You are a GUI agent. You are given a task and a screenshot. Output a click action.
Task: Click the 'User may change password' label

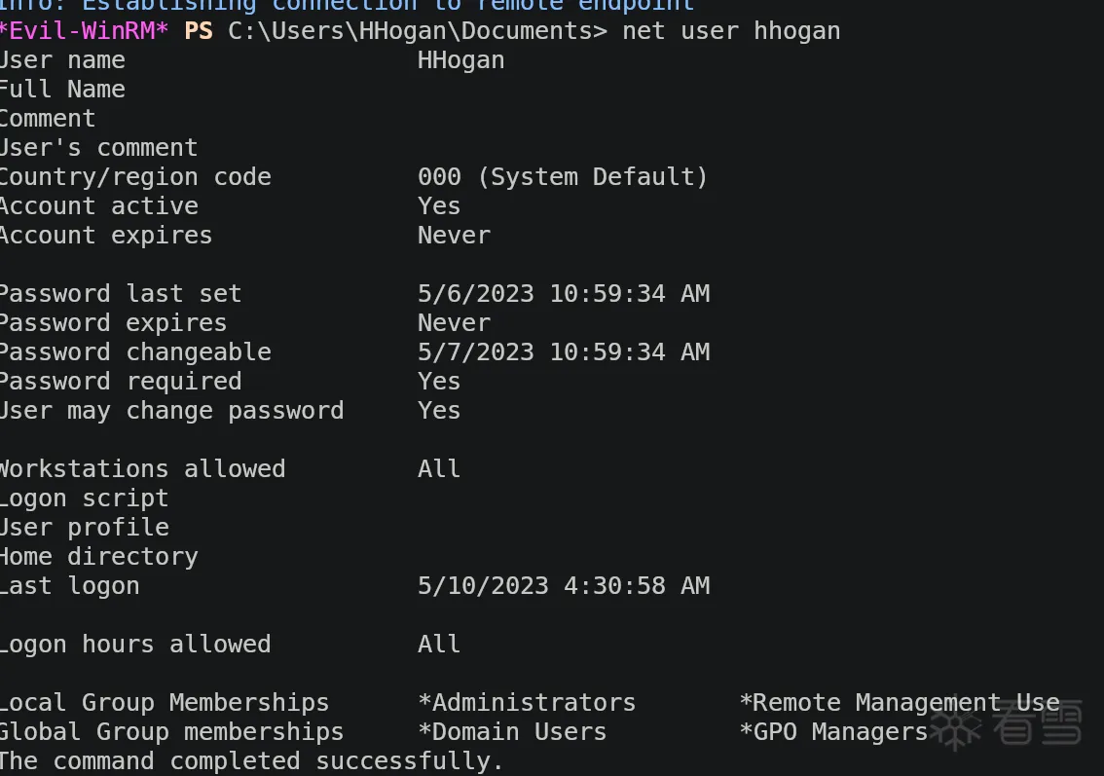(171, 411)
